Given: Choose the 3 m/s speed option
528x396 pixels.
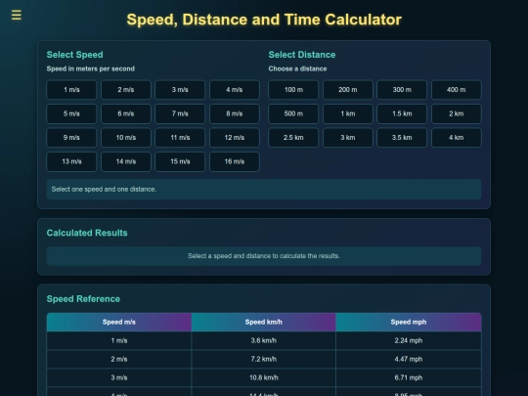Looking at the screenshot, I should pyautogui.click(x=180, y=90).
